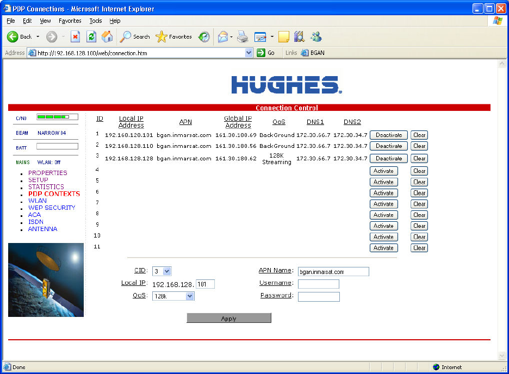Click the Back arrow icon
This screenshot has width=509, height=374.
[13, 36]
